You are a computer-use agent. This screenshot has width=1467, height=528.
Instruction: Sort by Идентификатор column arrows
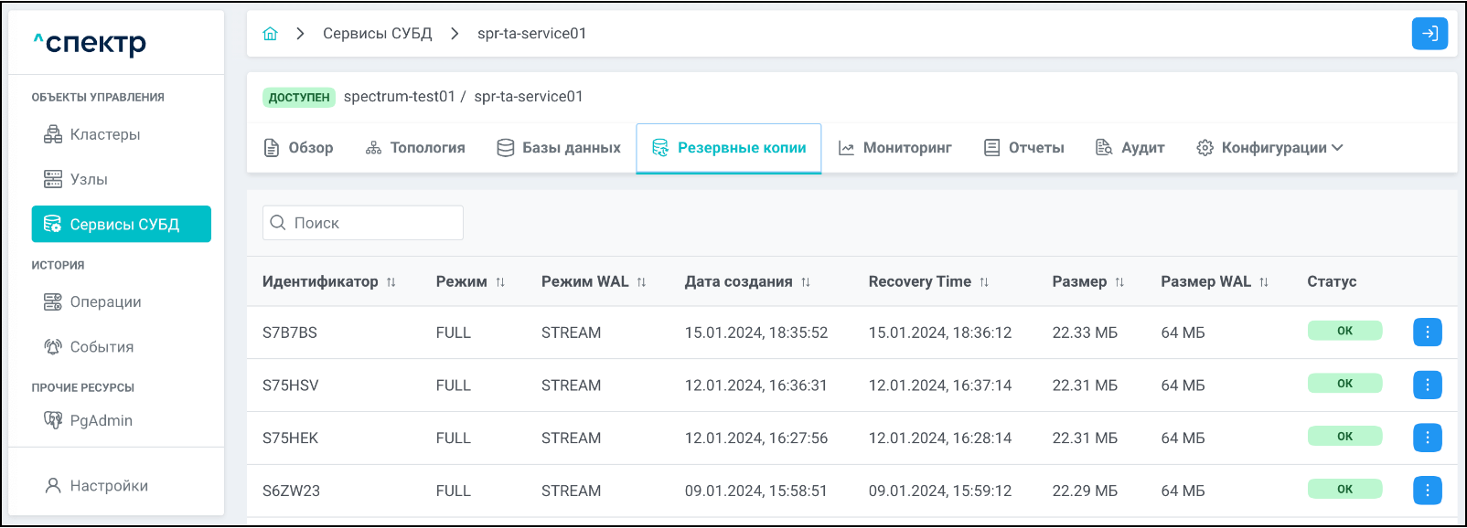[x=391, y=282]
